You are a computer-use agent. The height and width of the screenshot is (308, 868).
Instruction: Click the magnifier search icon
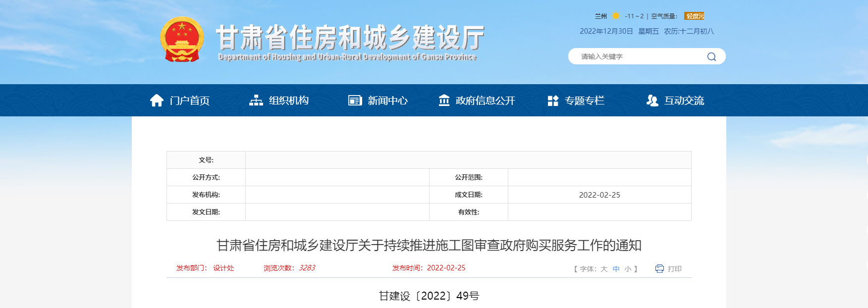click(711, 56)
